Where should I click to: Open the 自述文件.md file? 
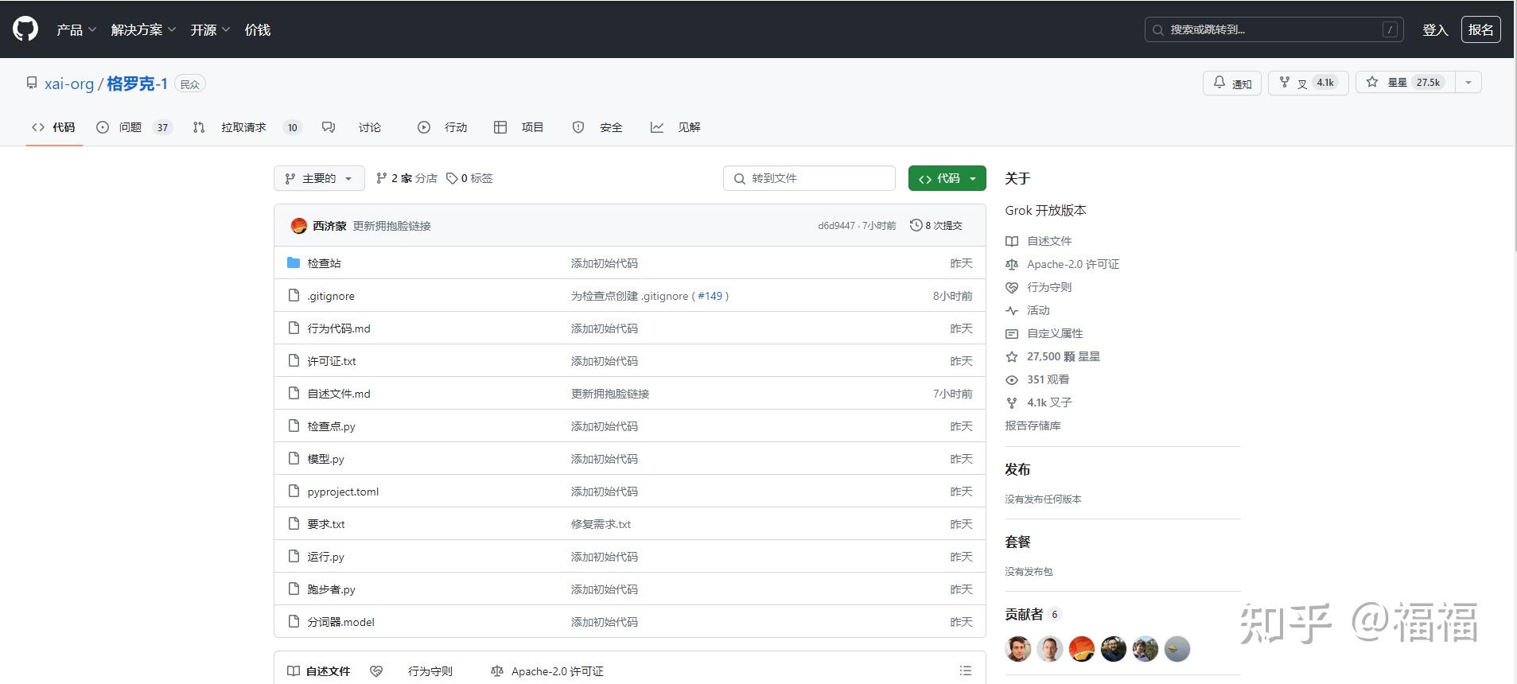click(x=339, y=394)
